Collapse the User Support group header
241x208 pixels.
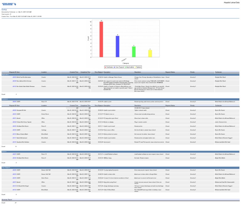6,167
